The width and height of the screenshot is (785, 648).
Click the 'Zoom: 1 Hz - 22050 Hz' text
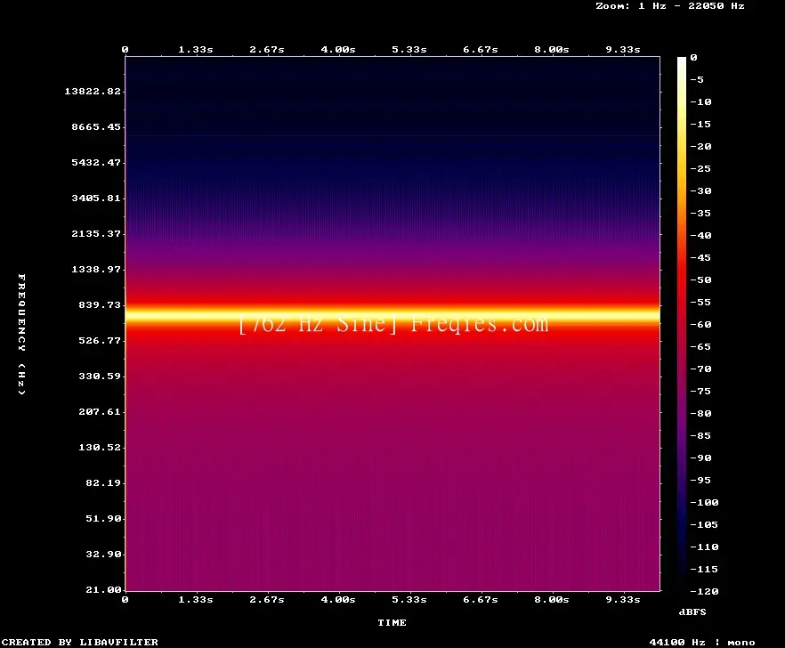pyautogui.click(x=670, y=6)
